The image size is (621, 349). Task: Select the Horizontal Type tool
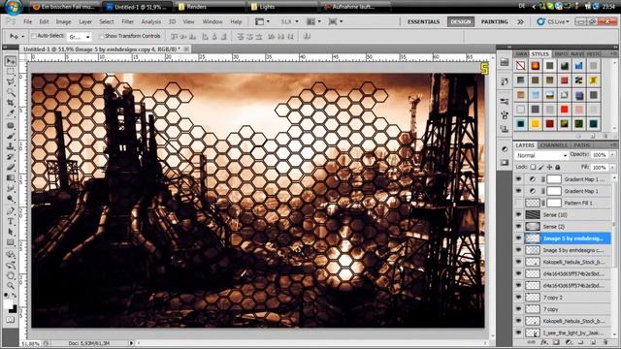11,222
